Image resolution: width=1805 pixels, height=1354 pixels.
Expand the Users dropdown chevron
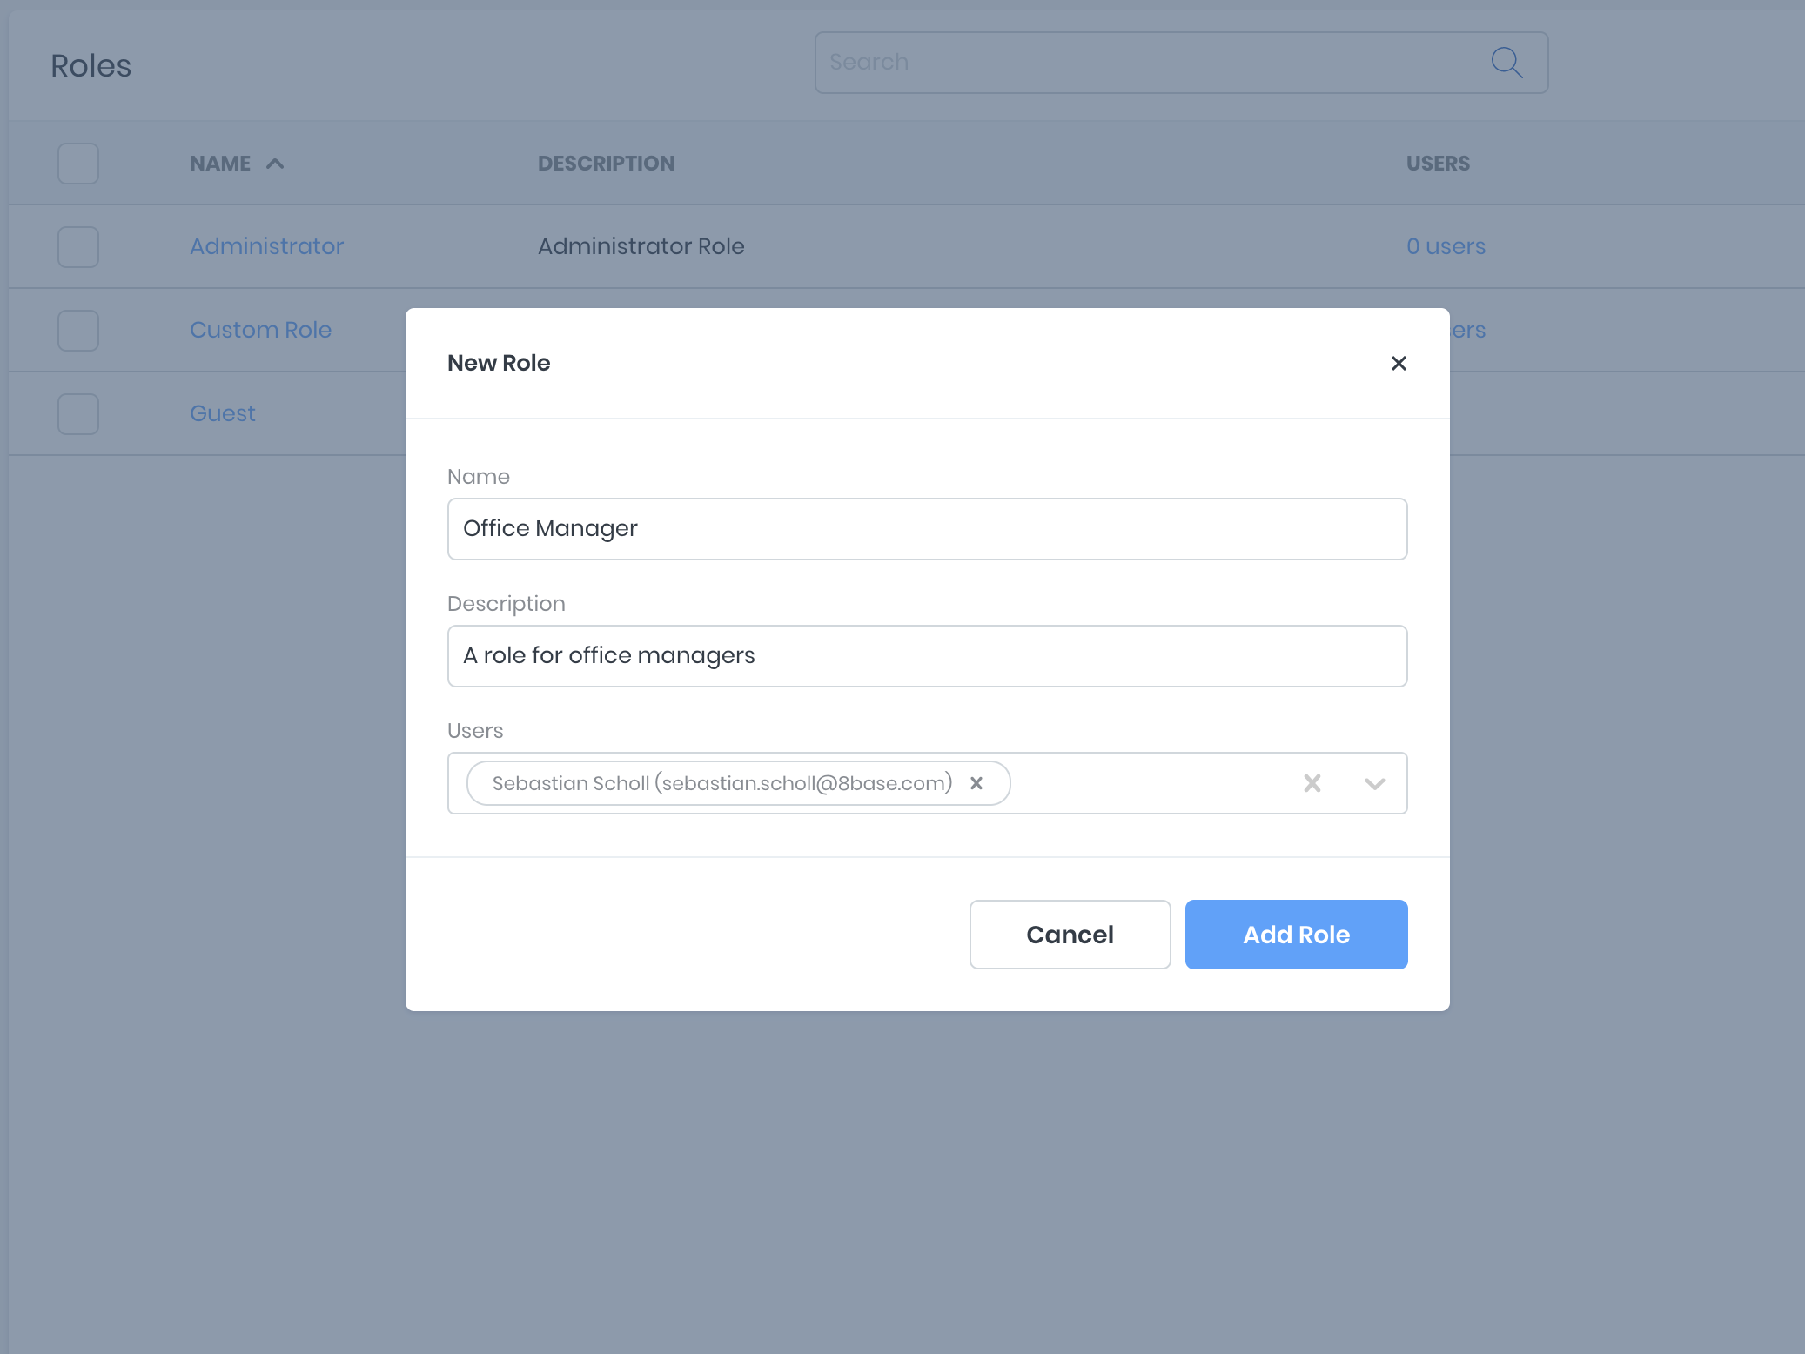coord(1374,783)
